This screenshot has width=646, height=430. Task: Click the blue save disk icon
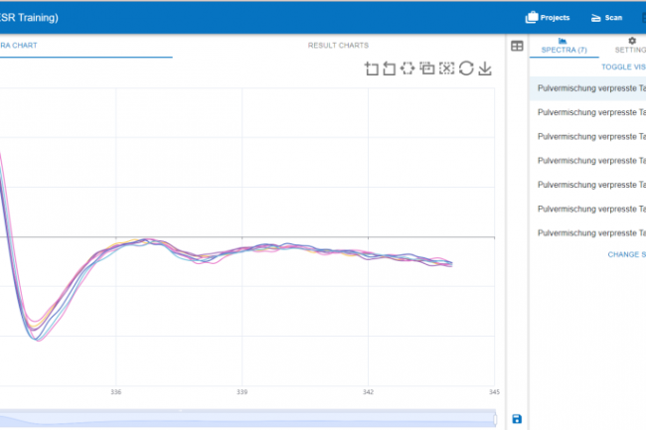[517, 419]
